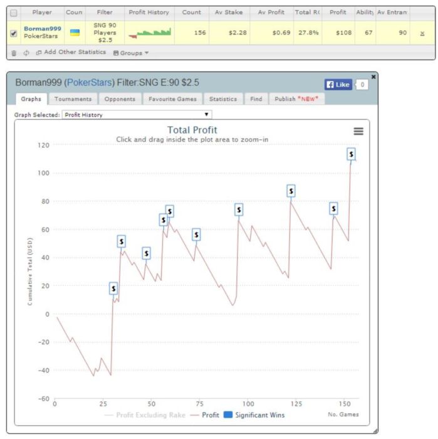Sort by the Av Stake column header
This screenshot has width=438, height=439.
coord(229,13)
